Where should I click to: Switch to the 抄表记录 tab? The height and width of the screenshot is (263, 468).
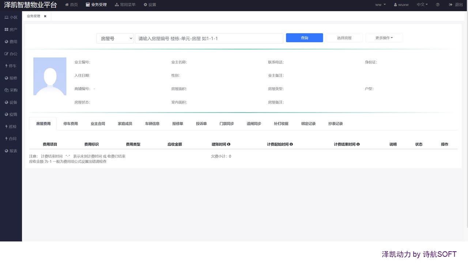336,124
